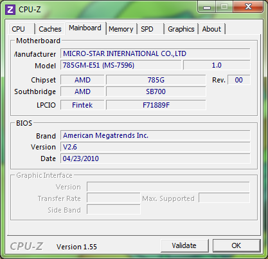Click the Southbridge vendor AMD field
This screenshot has height=259, width=268.
click(x=82, y=91)
